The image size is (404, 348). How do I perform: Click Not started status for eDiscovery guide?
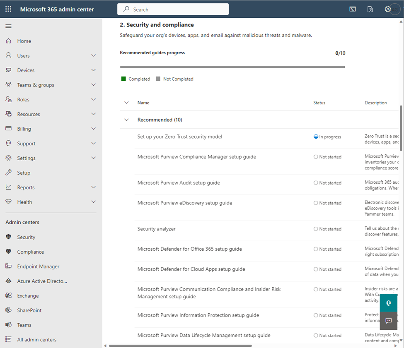[x=327, y=203]
